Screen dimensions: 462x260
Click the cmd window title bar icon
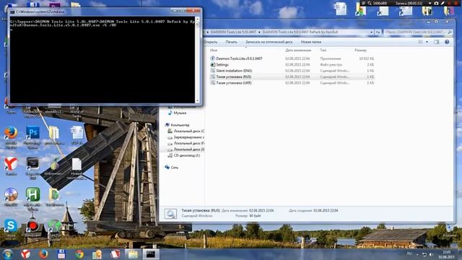coord(12,12)
